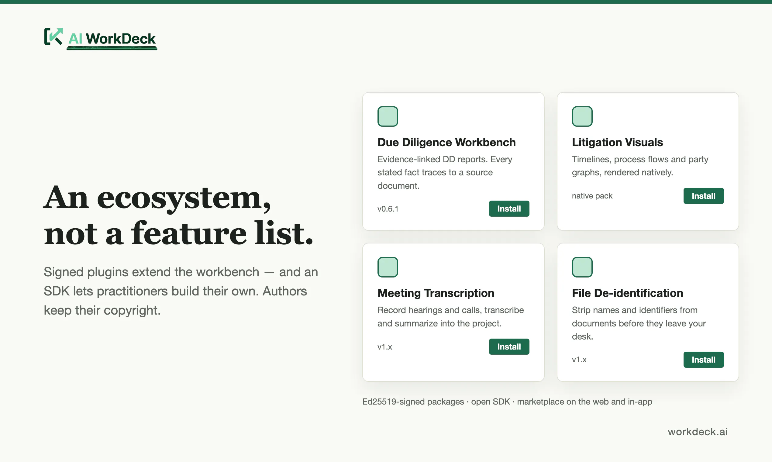The image size is (772, 462).
Task: Click the v0.6.1 version label
Action: 388,209
